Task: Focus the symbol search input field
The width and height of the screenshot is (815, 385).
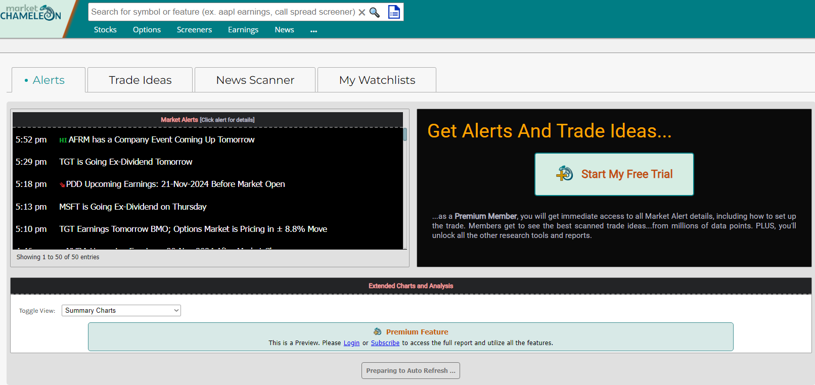Action: coord(223,12)
